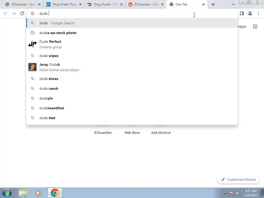Click search icon beside 'dude dad'
Viewport: 264px width, 198px height.
tap(32, 118)
